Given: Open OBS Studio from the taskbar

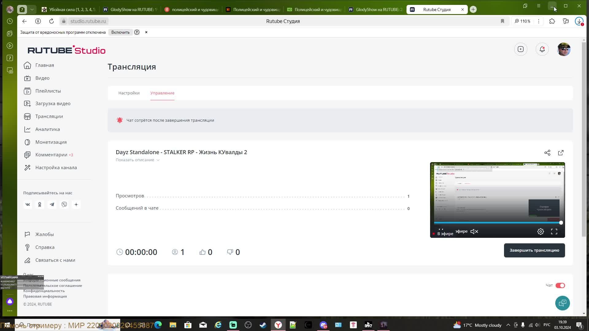Looking at the screenshot, I should click(248, 325).
